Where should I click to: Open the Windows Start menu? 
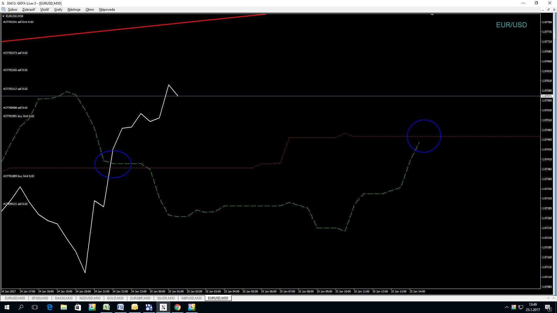pyautogui.click(x=7, y=307)
